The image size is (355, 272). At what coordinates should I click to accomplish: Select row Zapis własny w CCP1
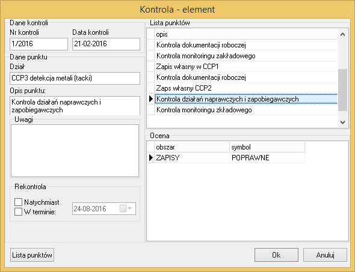(x=246, y=67)
